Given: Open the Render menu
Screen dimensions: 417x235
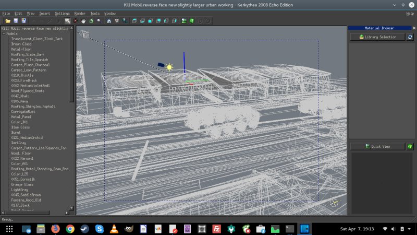Looking at the screenshot, I should 80,13.
